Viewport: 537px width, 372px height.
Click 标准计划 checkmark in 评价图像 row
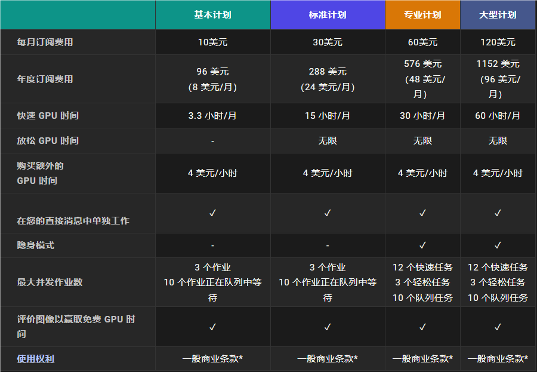coord(328,327)
